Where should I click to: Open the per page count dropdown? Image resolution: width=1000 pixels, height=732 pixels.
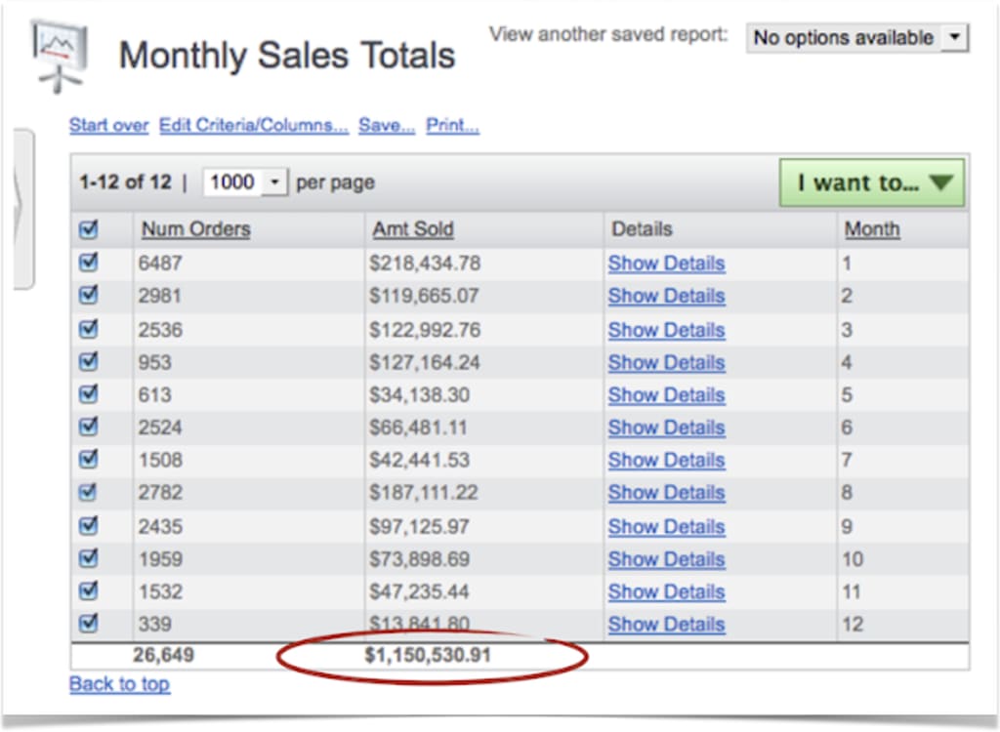point(245,183)
